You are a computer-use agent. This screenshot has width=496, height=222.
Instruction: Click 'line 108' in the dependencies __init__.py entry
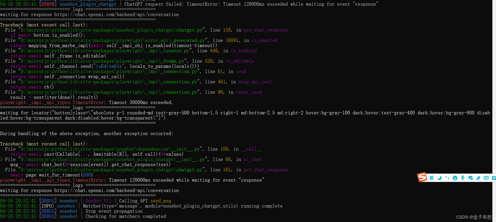click(x=218, y=149)
